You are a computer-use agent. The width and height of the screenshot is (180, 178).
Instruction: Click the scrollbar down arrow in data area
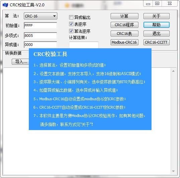173,171
